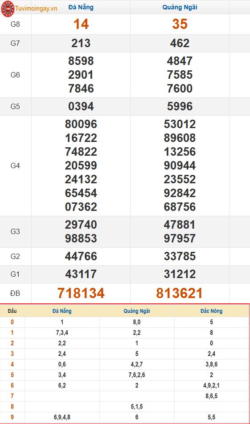Viewport: 250px width, 424px height.
Task: Click Quảng Ngãi special prize 813621
Action: coord(179,293)
